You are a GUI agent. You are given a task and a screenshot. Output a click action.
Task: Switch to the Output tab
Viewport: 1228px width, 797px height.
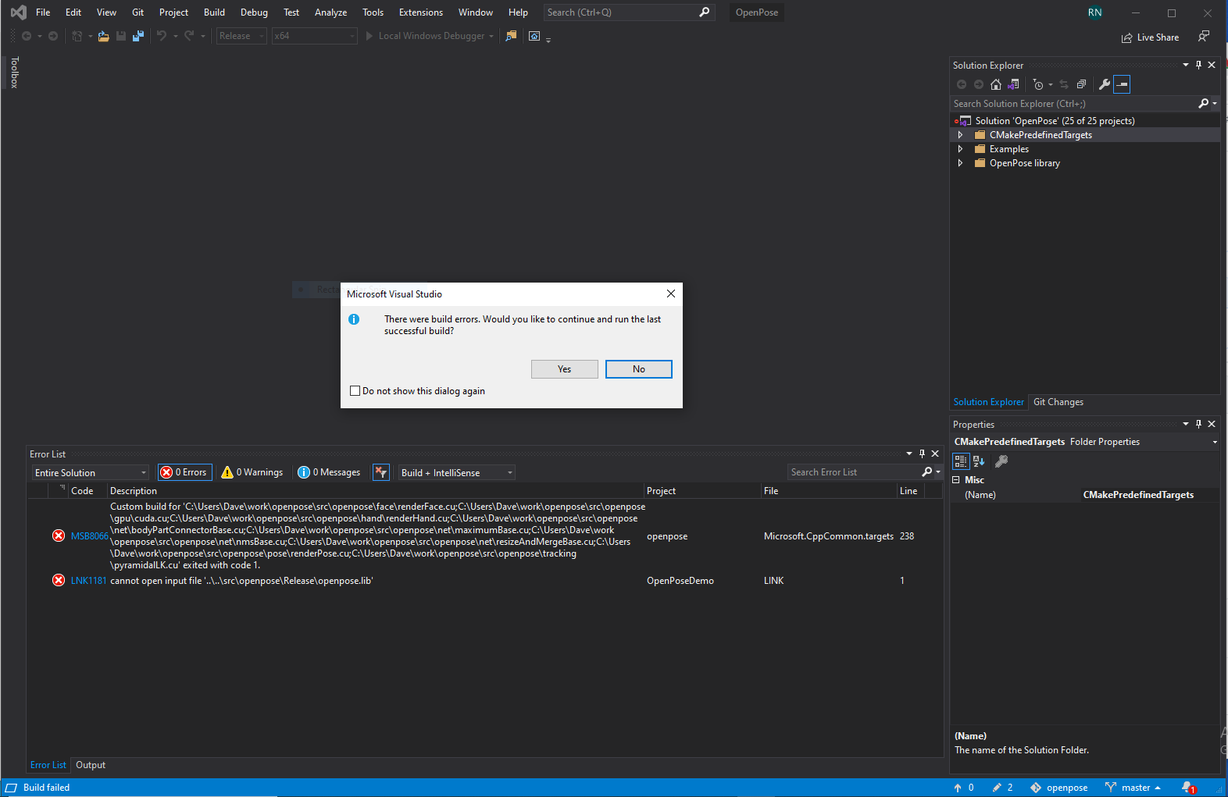coord(91,765)
